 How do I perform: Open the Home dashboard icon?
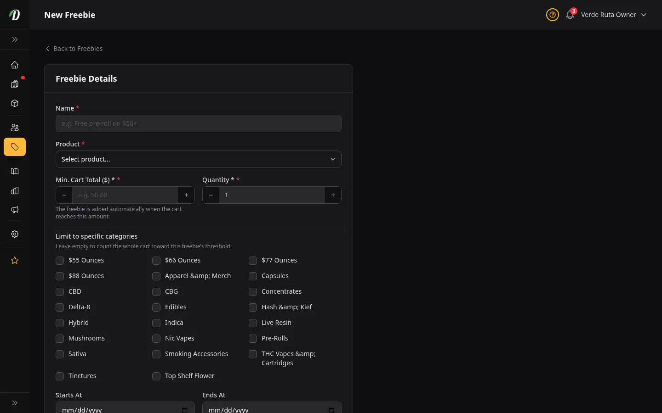tap(15, 65)
